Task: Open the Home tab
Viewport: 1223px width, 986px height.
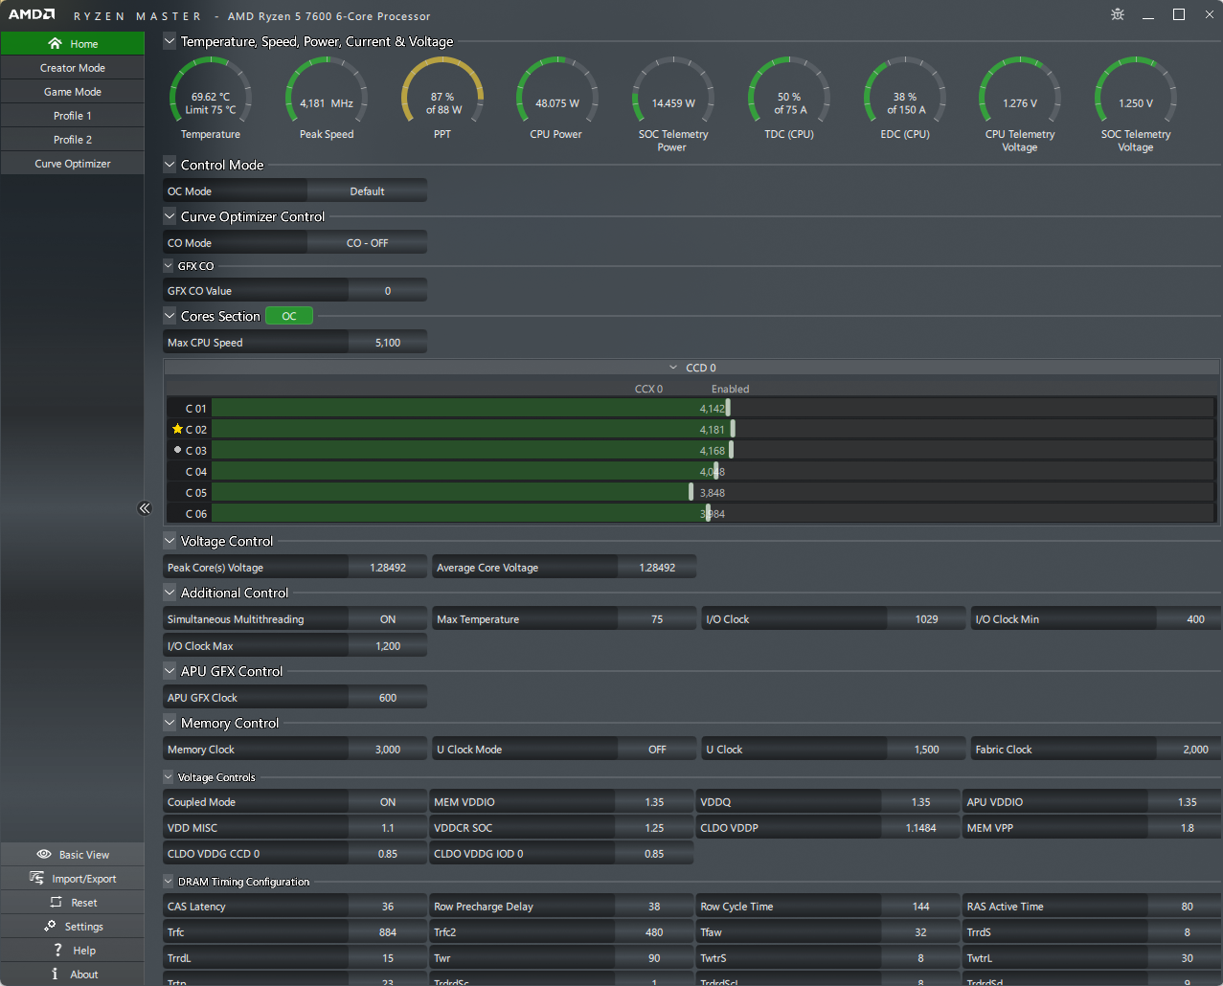Action: 73,43
